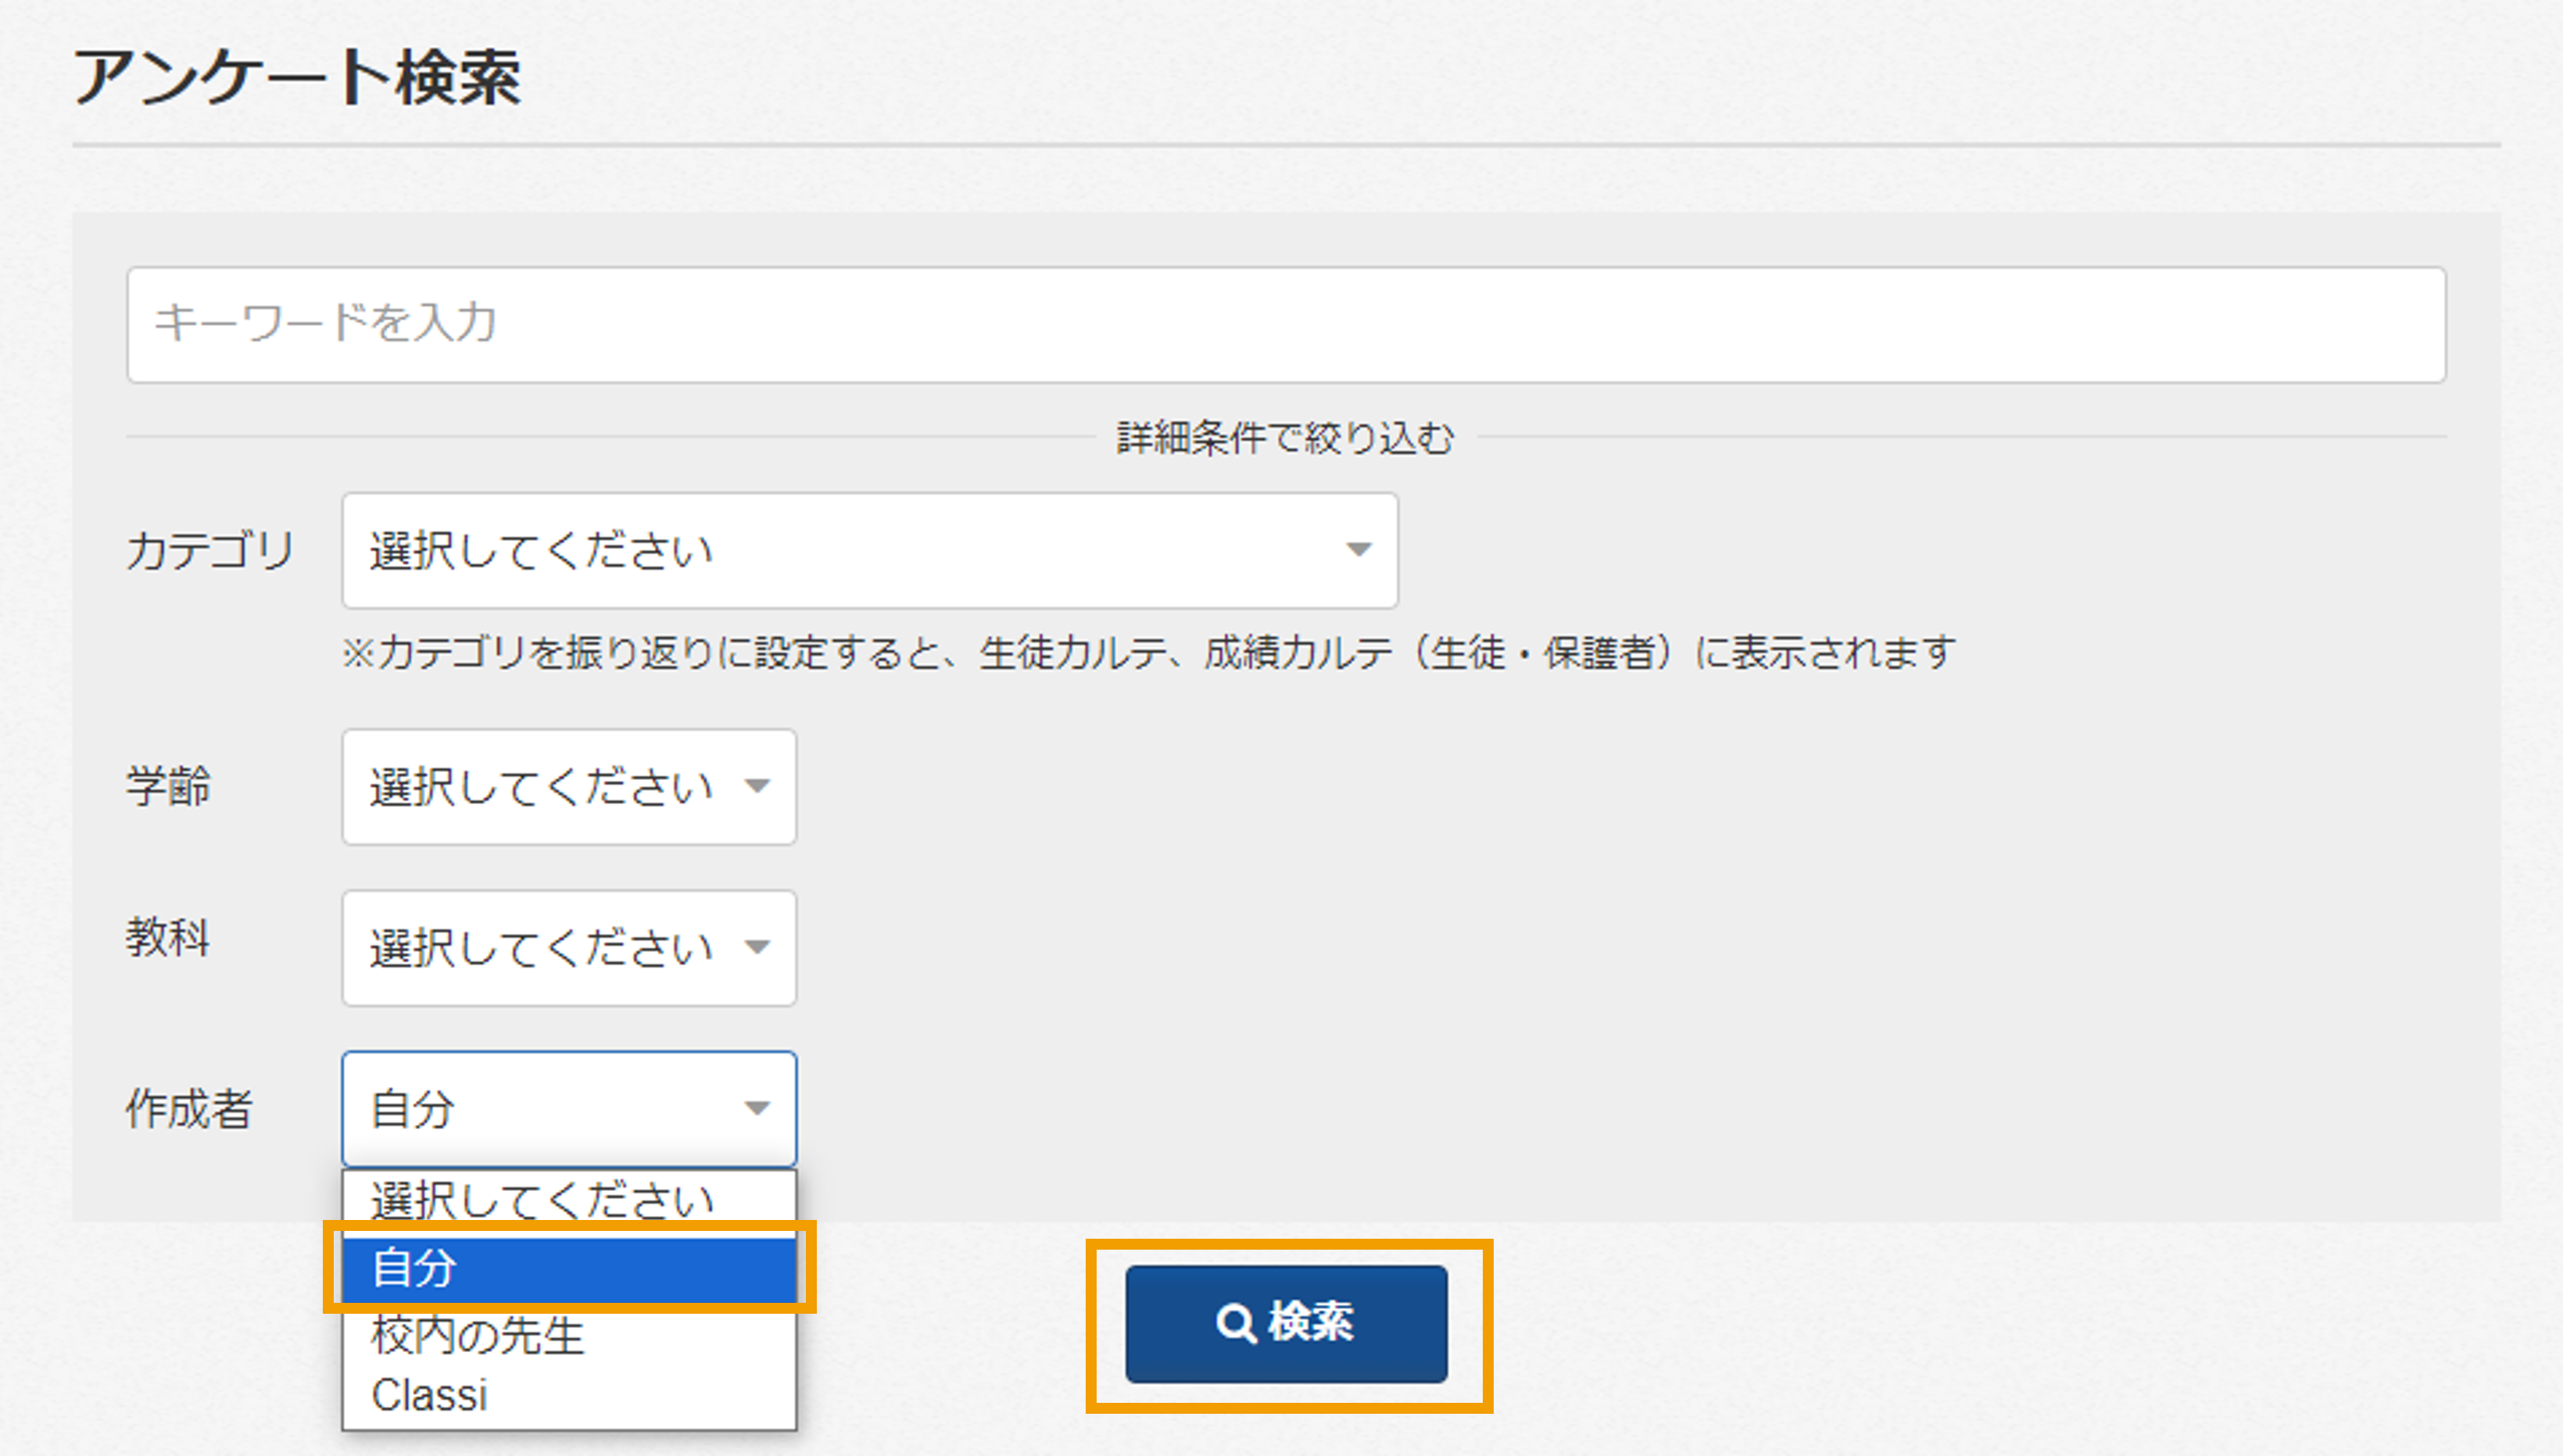This screenshot has height=1456, width=2563.
Task: Choose Classi from the 作成者 list
Action: coord(569,1396)
